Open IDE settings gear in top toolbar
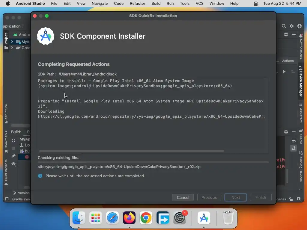The image size is (307, 230). 291,26
